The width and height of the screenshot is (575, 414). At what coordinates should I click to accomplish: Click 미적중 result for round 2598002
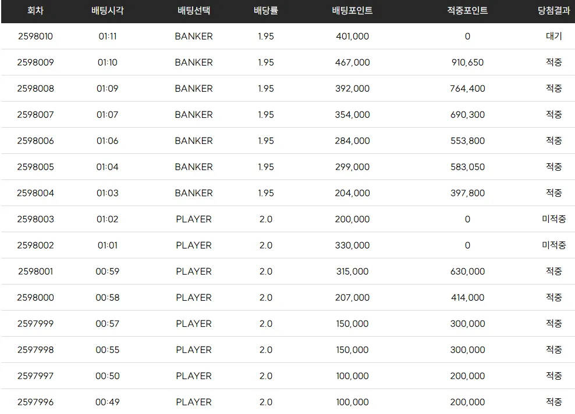pyautogui.click(x=553, y=245)
